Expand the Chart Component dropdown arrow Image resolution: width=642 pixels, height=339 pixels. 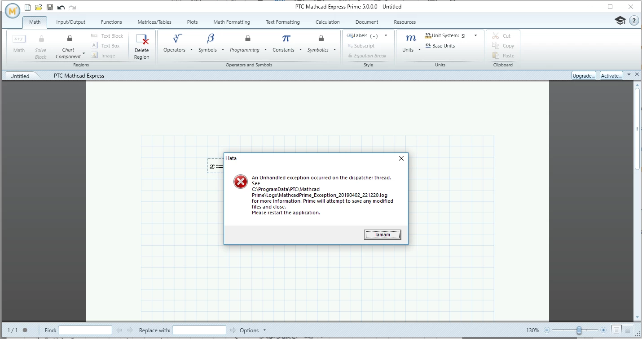click(84, 53)
